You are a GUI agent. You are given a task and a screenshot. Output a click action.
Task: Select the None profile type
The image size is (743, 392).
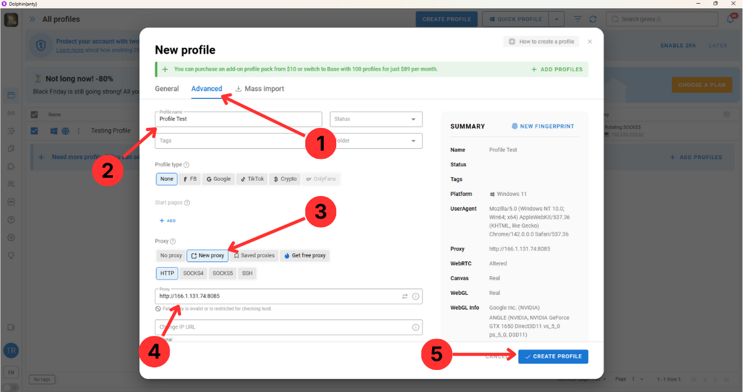click(167, 179)
